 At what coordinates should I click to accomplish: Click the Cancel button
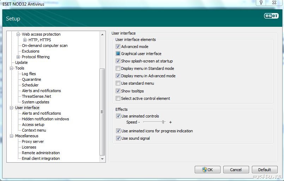point(236,170)
